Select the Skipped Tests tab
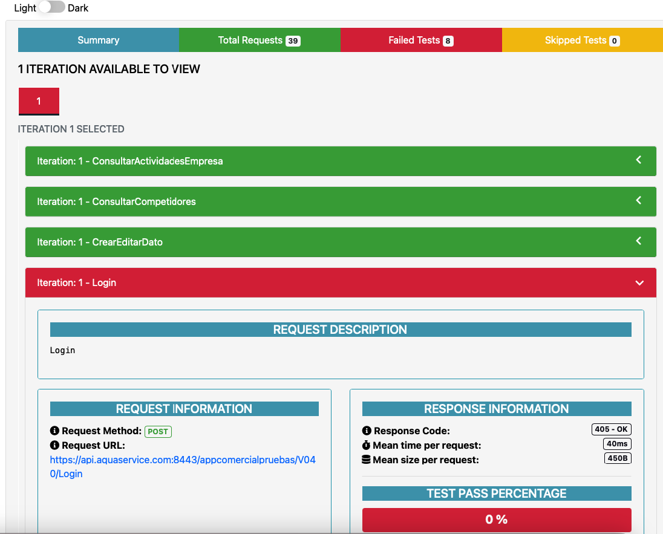 point(575,40)
